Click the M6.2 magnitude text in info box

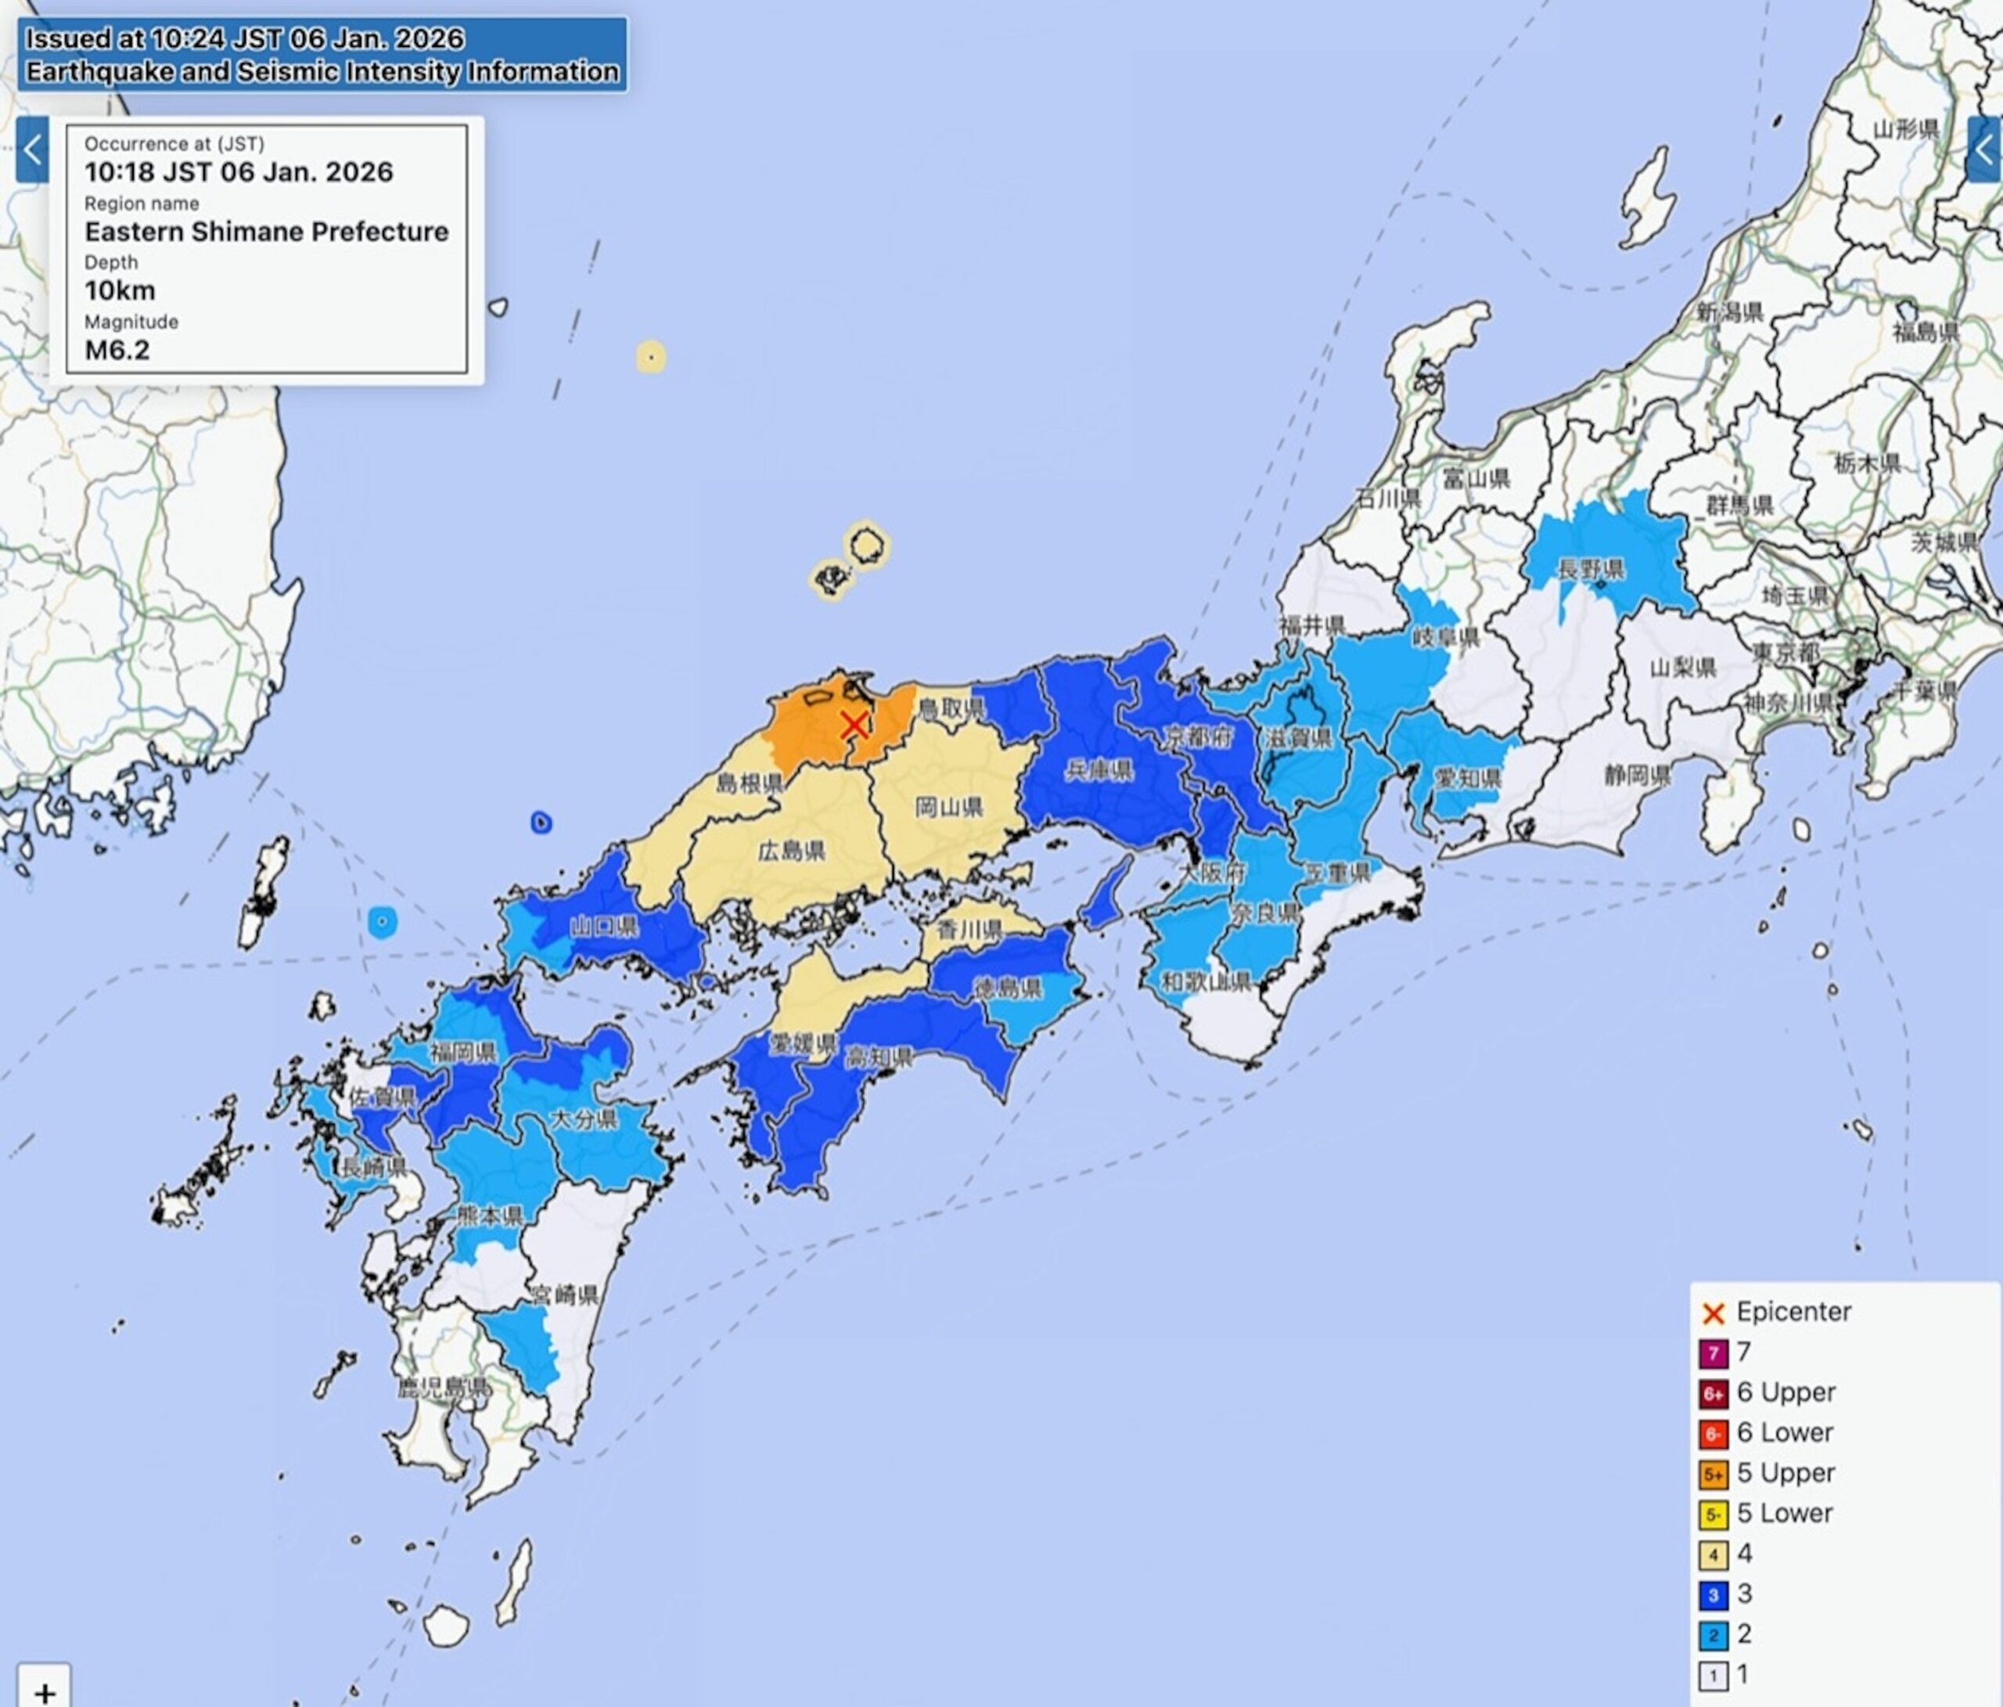click(117, 350)
